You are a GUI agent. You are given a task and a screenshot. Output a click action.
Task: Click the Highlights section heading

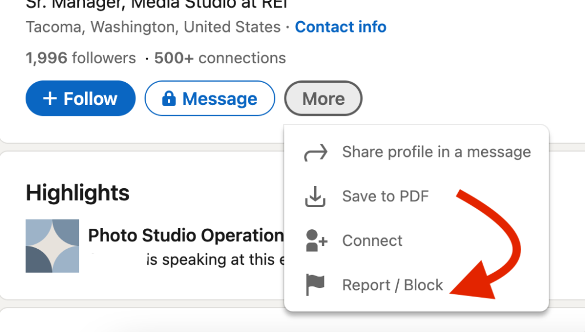[77, 193]
